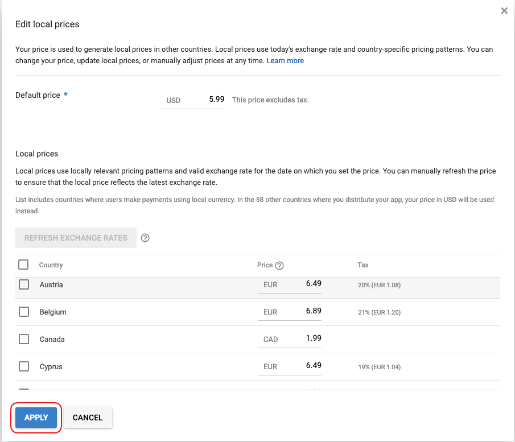Tick the Canada checkbox

point(24,339)
